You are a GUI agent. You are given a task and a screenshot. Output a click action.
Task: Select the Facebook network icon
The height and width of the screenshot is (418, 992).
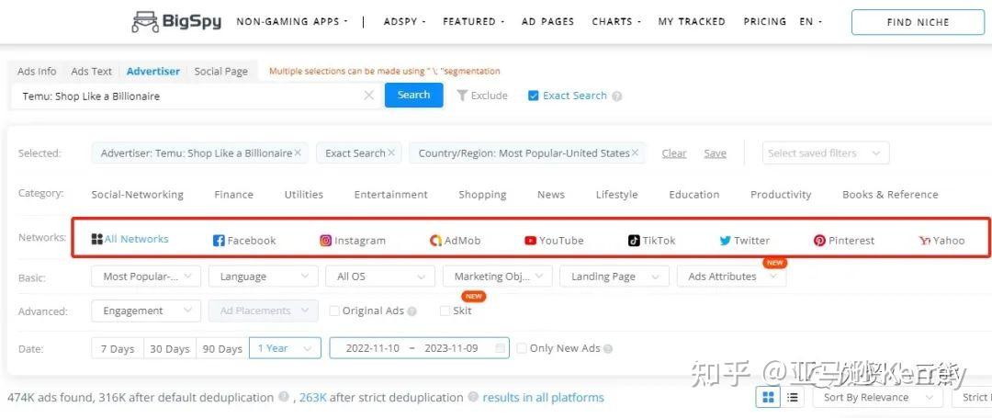(x=219, y=241)
